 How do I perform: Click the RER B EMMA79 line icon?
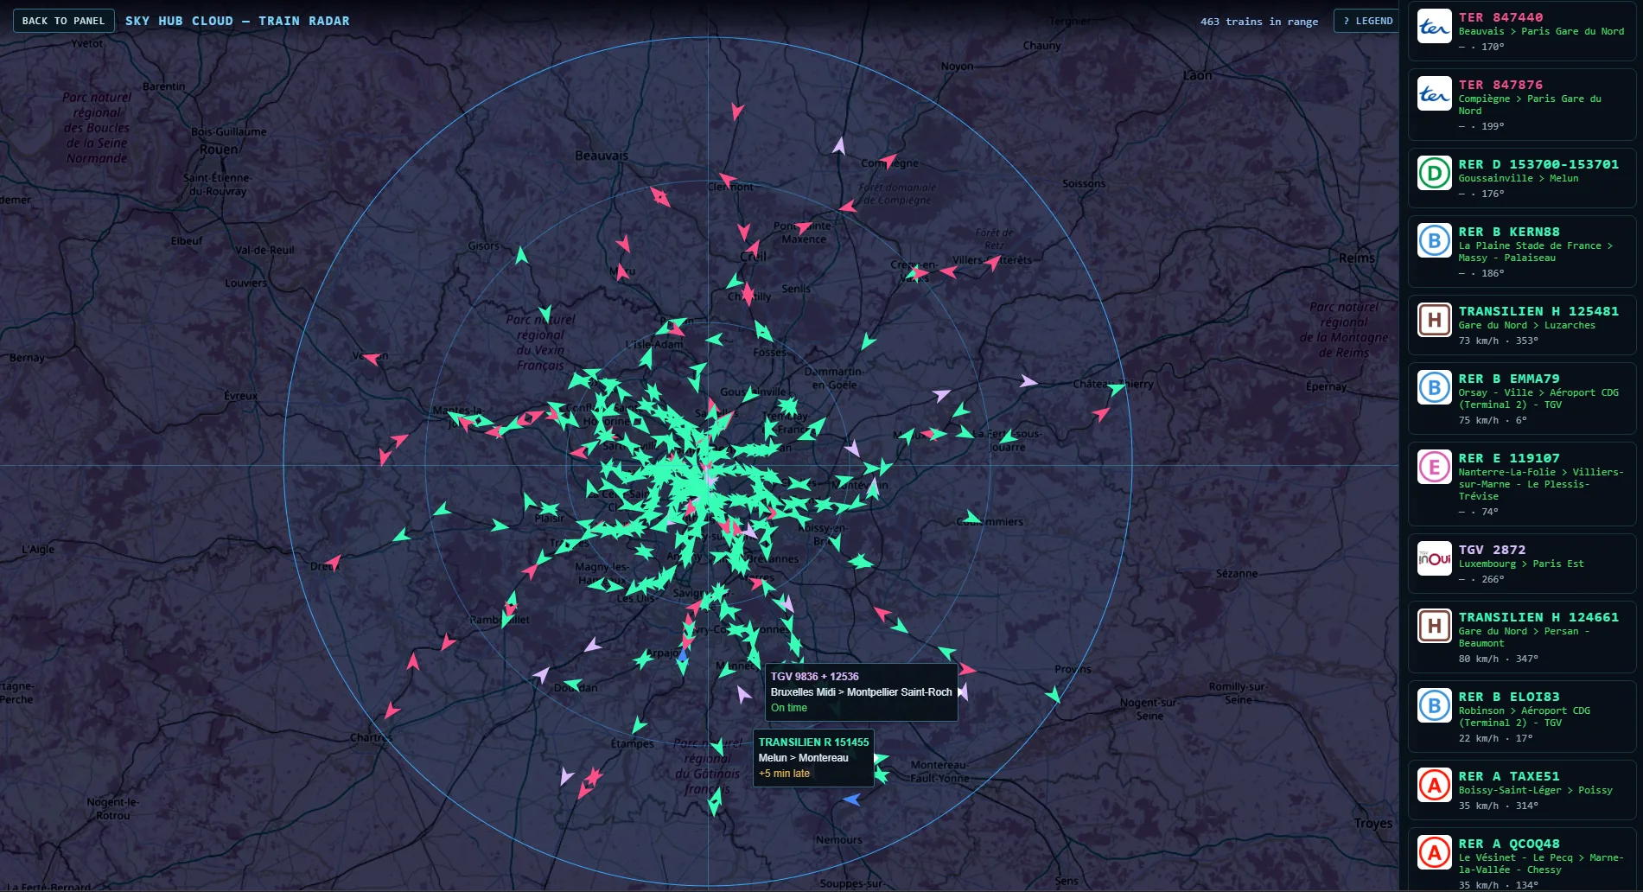pos(1434,387)
